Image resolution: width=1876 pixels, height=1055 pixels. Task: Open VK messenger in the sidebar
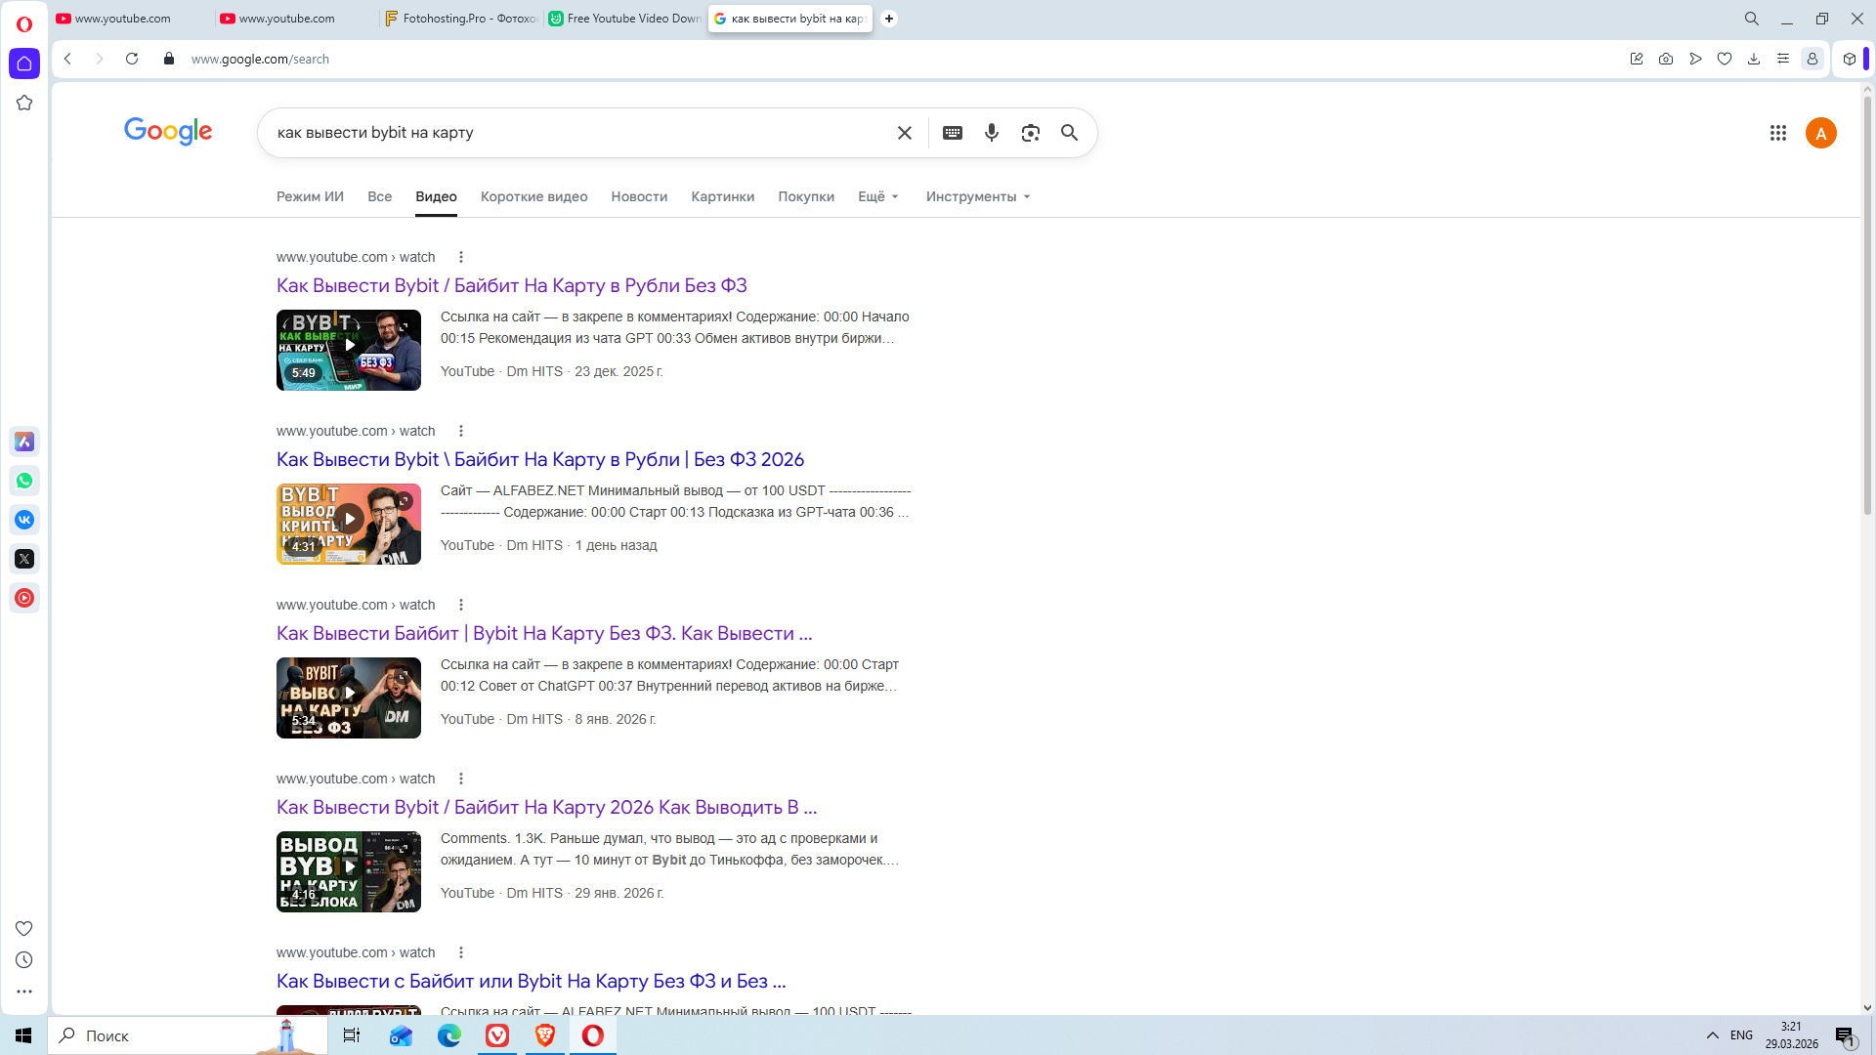[24, 520]
